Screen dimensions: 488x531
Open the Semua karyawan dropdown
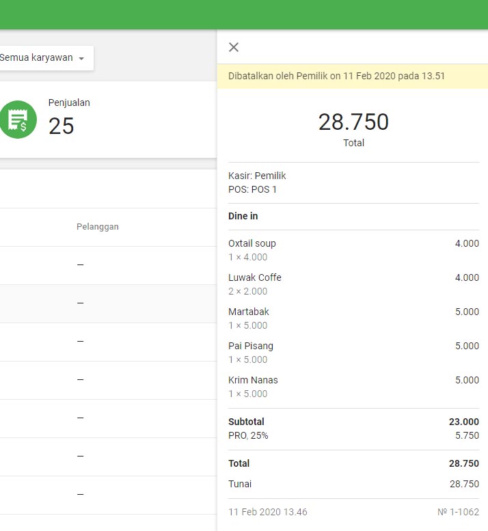(41, 58)
